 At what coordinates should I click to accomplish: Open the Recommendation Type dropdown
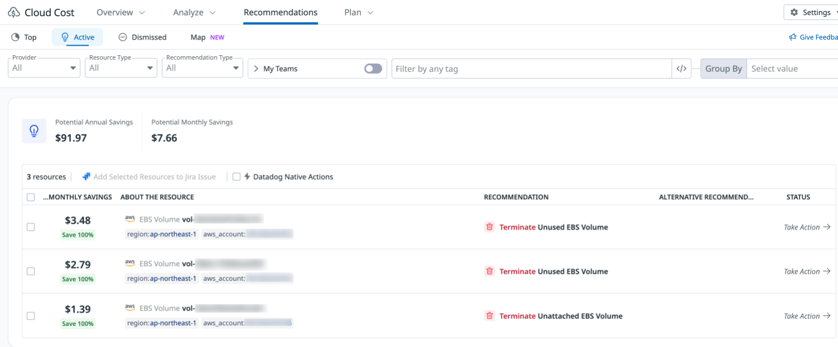click(202, 68)
